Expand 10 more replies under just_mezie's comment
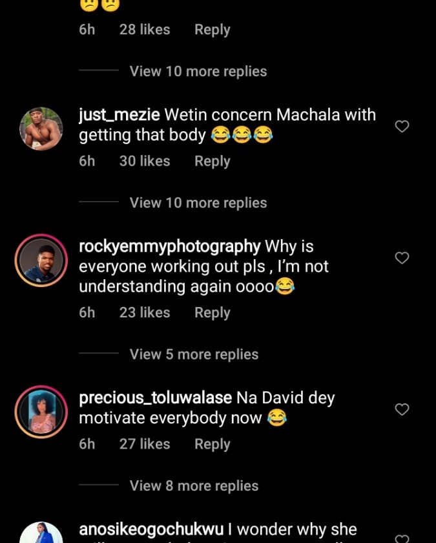Viewport: 436px width, 543px height. point(198,203)
